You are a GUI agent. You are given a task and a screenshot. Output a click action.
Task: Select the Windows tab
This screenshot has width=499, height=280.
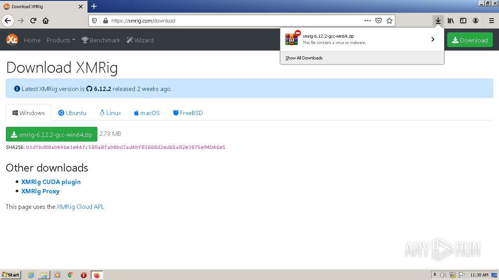(x=28, y=113)
